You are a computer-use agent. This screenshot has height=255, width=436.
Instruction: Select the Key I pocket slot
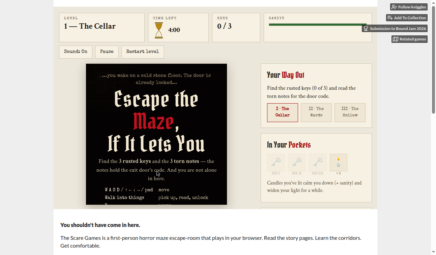[276, 163]
